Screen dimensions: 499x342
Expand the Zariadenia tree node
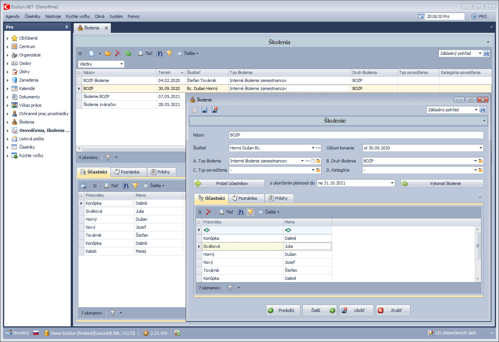tap(8, 80)
